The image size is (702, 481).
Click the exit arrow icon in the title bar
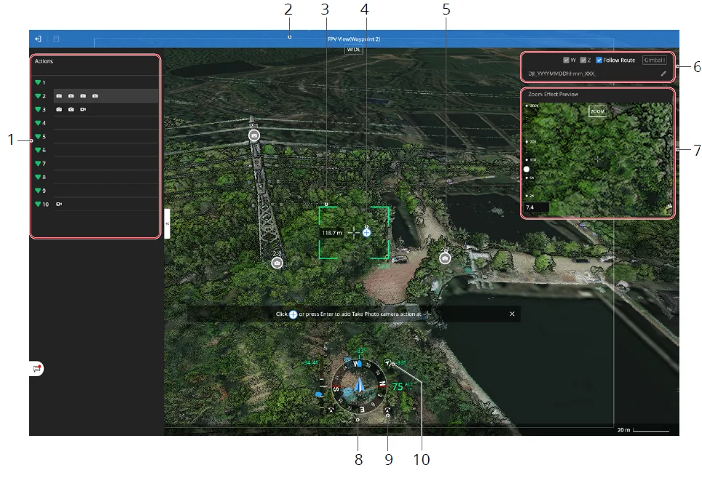[38, 39]
